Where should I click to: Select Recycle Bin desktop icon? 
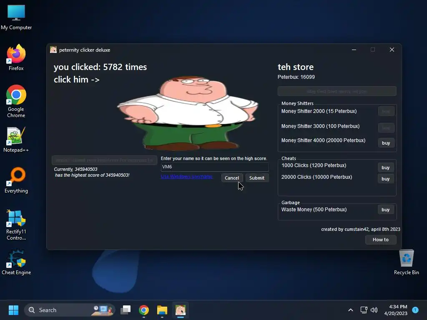[x=406, y=262]
